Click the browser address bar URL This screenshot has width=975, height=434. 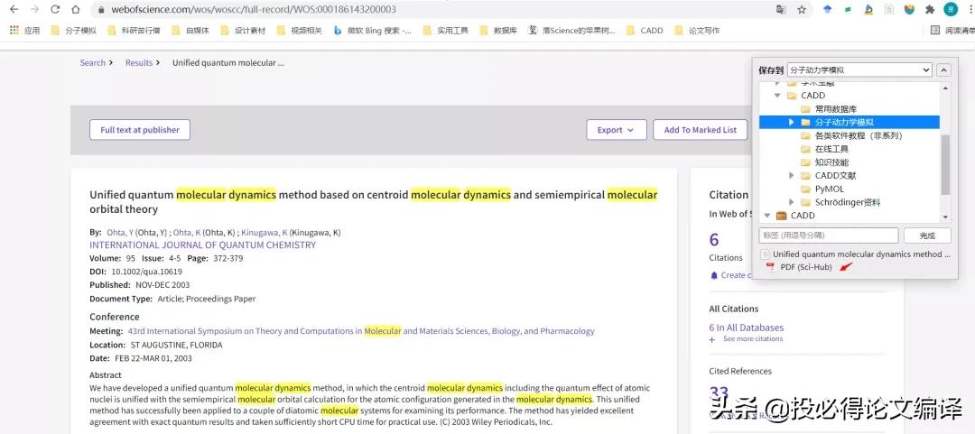(253, 10)
